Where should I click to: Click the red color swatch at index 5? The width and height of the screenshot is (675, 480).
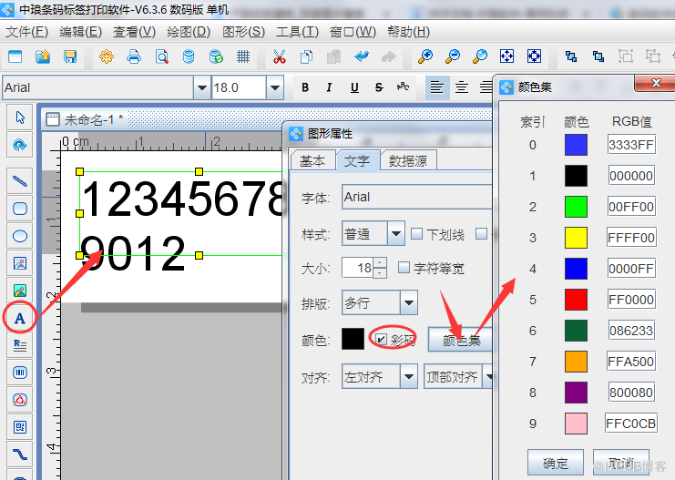(x=576, y=300)
